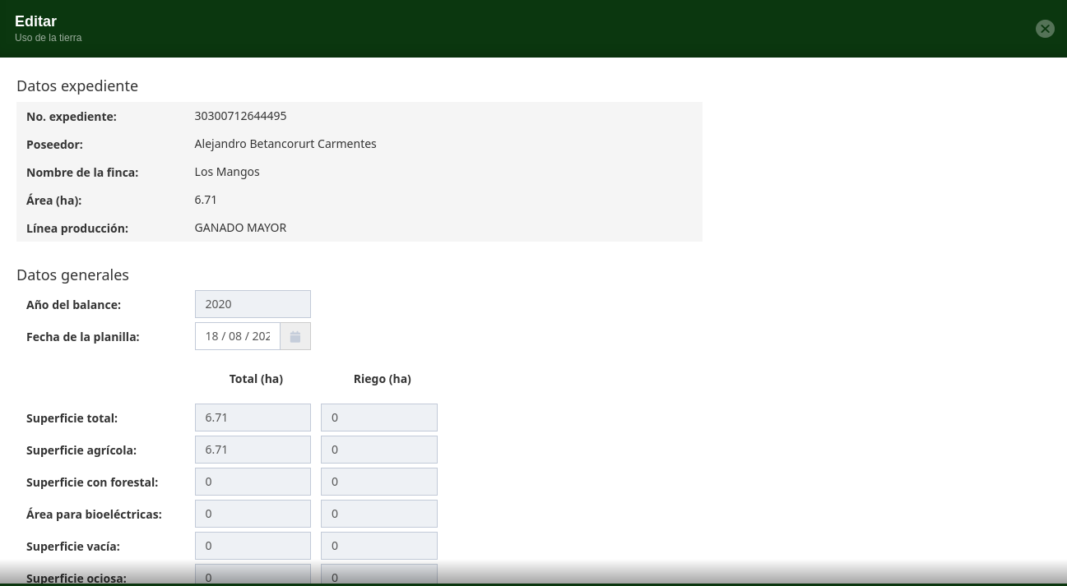Focus Superficie con forestal Total field
The height and width of the screenshot is (586, 1067).
(x=253, y=482)
